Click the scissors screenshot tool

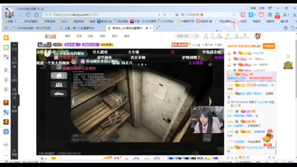coord(285,14)
